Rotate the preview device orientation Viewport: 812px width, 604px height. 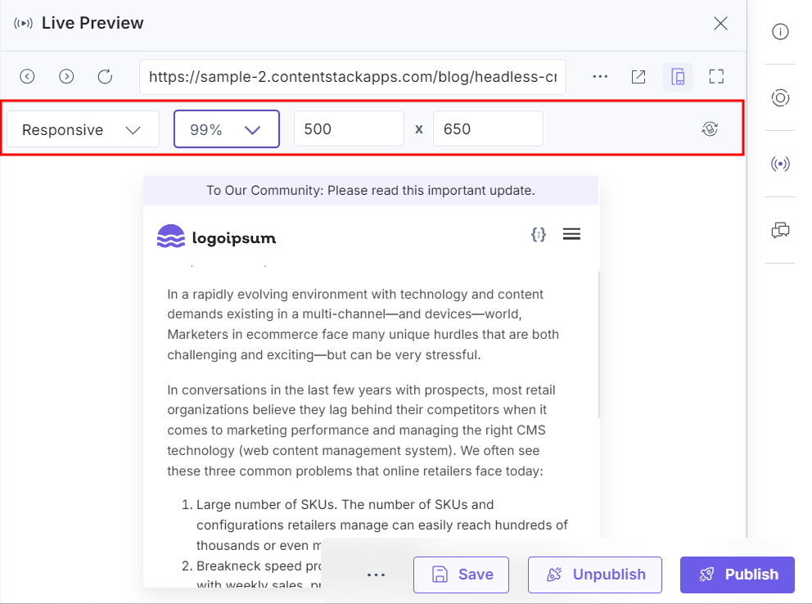710,128
